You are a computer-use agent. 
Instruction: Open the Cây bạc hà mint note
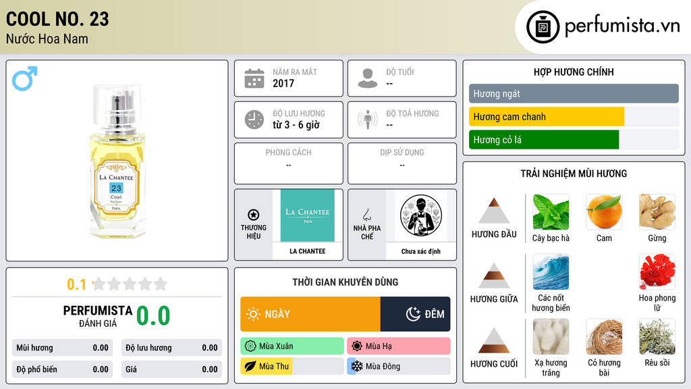pyautogui.click(x=551, y=212)
